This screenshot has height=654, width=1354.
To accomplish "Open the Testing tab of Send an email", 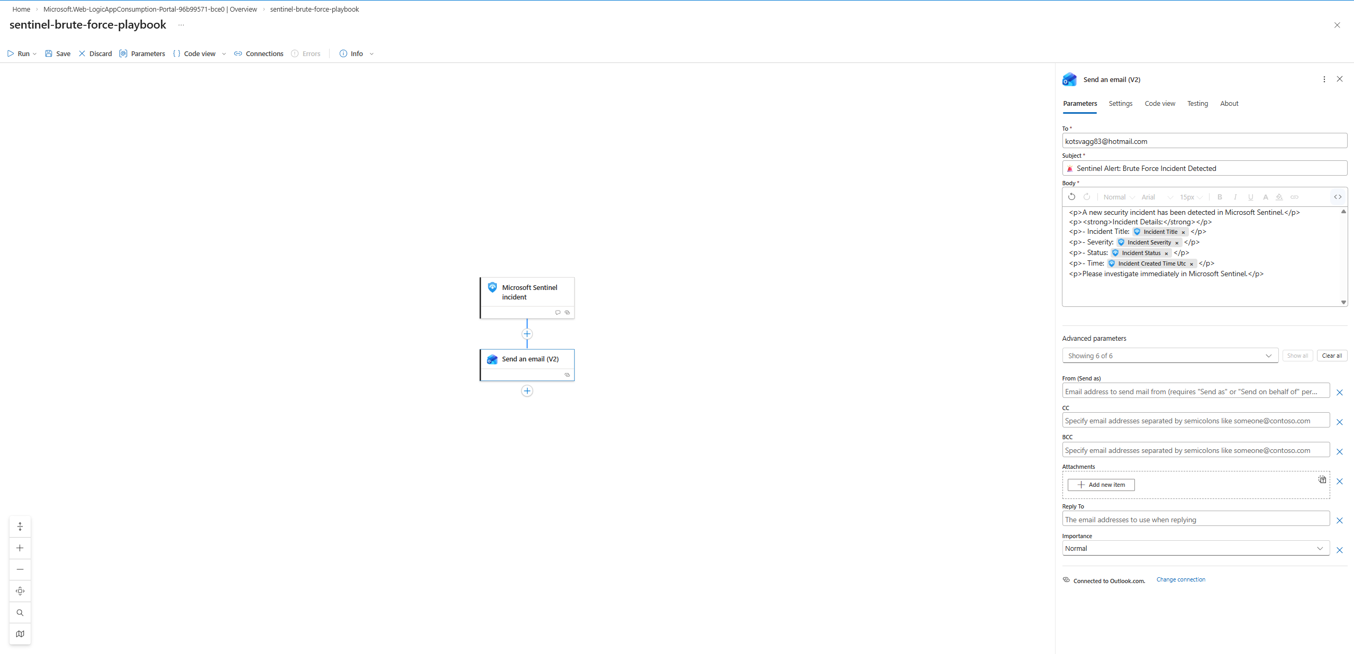I will coord(1197,104).
